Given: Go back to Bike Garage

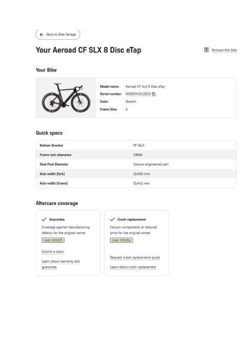Looking at the screenshot, I should click(x=58, y=35).
